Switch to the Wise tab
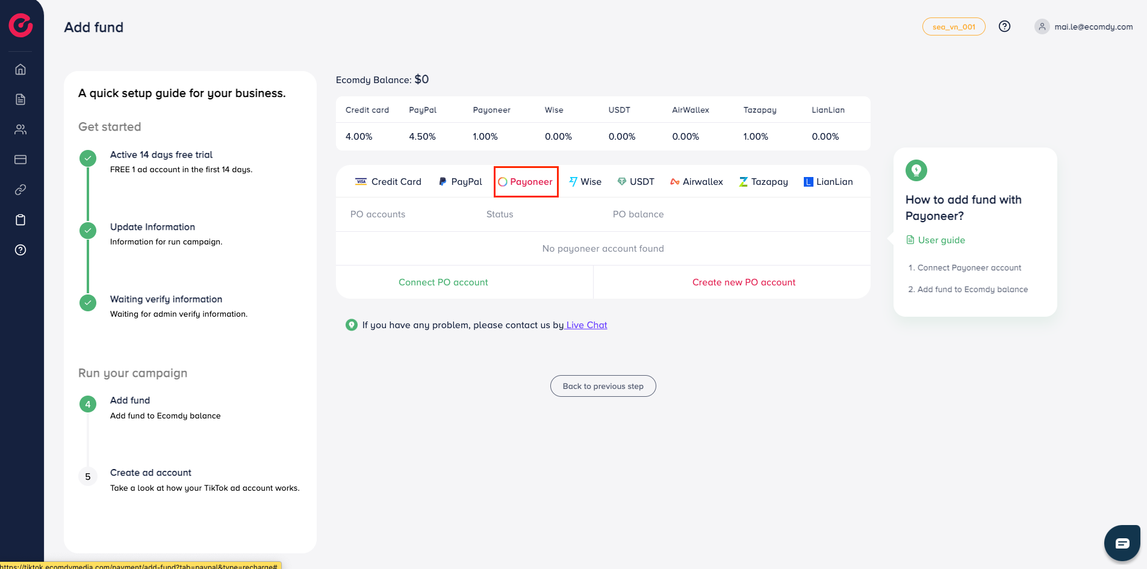1147x569 pixels. [585, 182]
